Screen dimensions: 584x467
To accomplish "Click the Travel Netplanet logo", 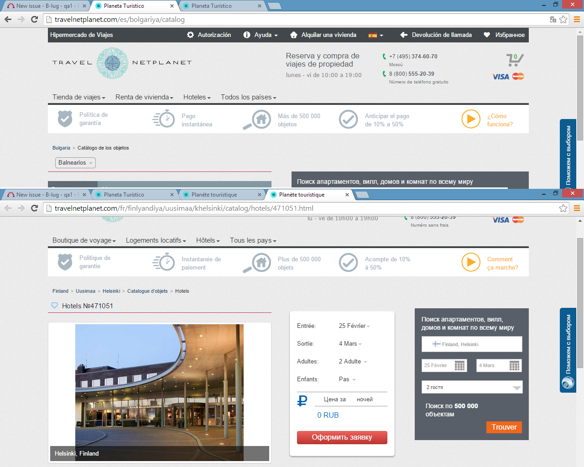I will pos(113,63).
